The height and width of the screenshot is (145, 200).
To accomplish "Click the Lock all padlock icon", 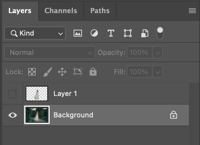I will [x=93, y=72].
